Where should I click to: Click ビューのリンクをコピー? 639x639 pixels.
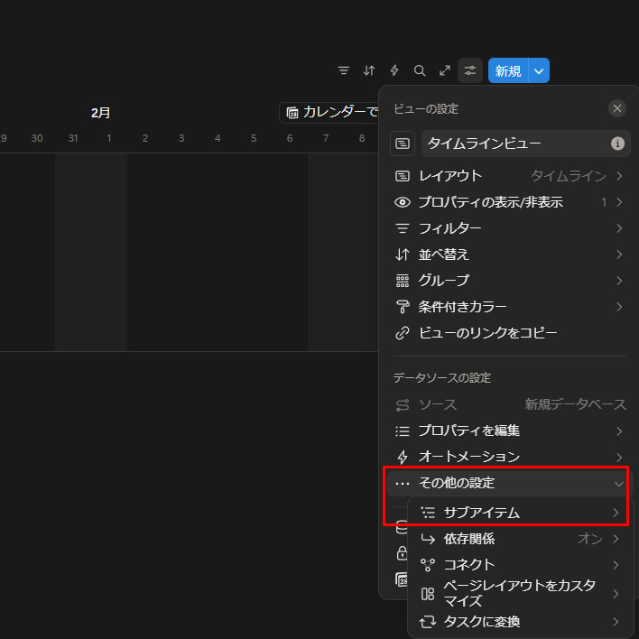(487, 333)
